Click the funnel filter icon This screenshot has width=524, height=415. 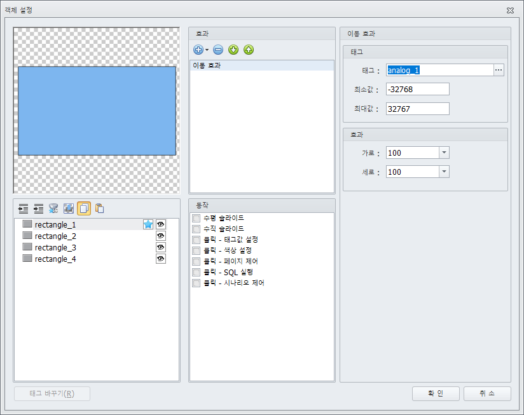click(53, 208)
